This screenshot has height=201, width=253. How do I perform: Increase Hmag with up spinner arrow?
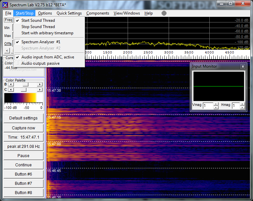(242, 104)
